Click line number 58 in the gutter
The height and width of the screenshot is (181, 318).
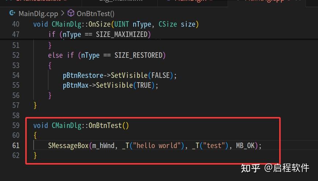point(16,115)
